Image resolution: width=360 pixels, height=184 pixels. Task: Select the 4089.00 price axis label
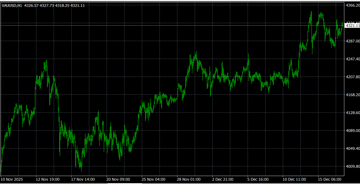(353, 131)
